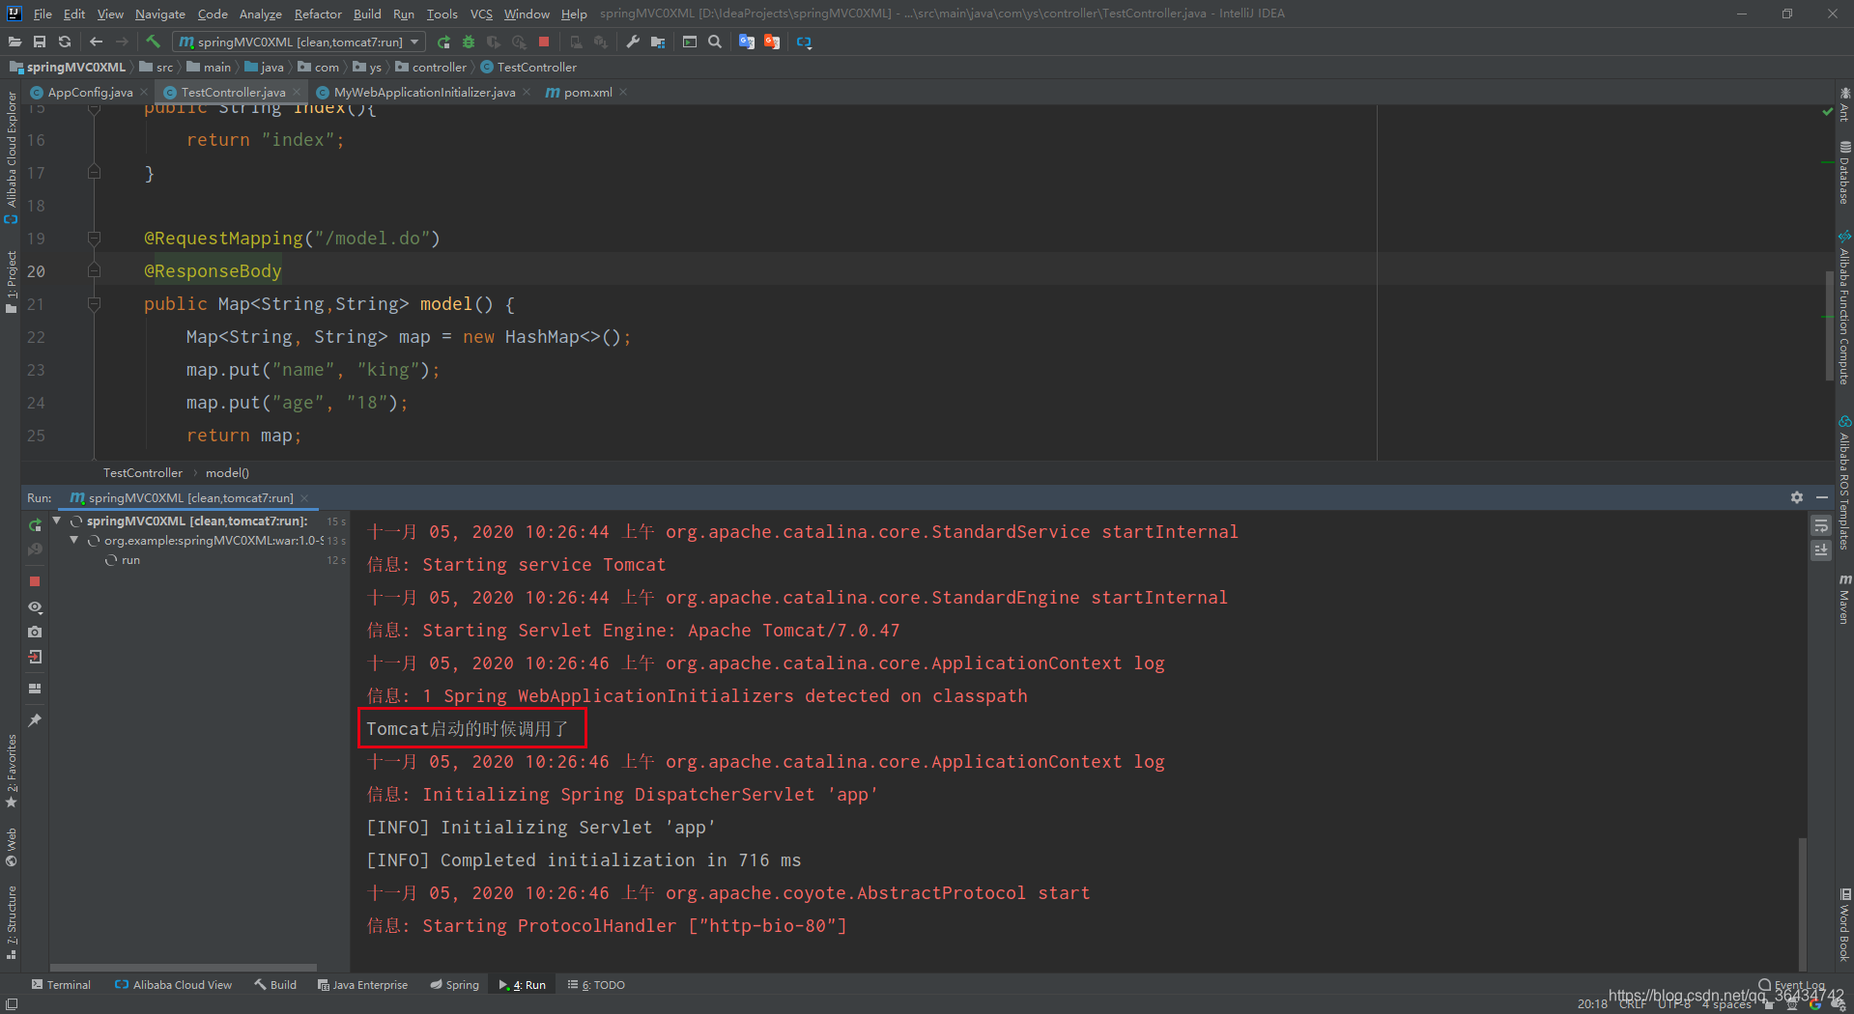Image resolution: width=1854 pixels, height=1014 pixels.
Task: Open the Terminal tool window
Action: click(x=61, y=985)
